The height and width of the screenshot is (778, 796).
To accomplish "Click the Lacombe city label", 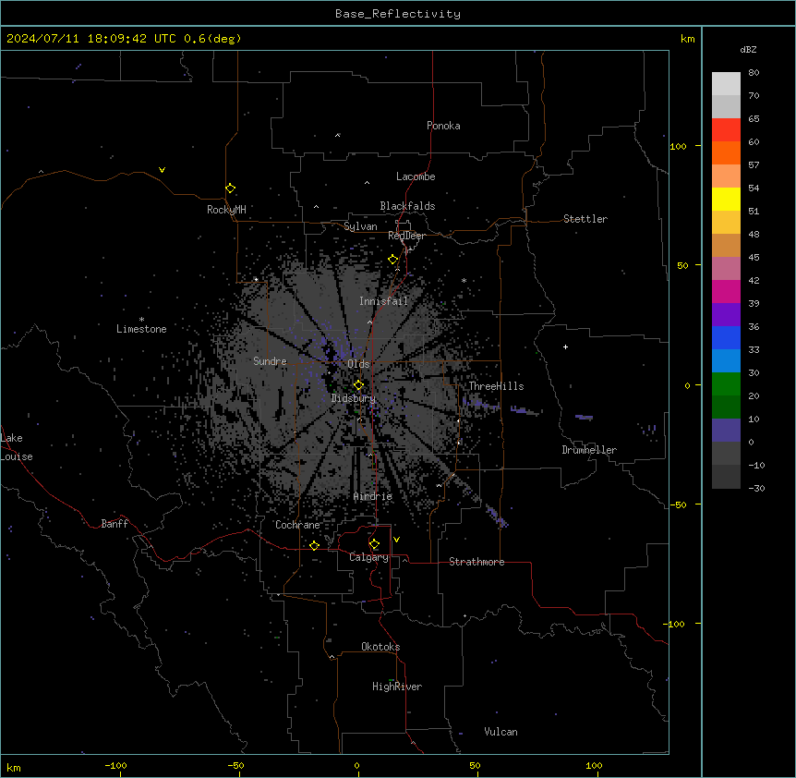I will point(416,176).
